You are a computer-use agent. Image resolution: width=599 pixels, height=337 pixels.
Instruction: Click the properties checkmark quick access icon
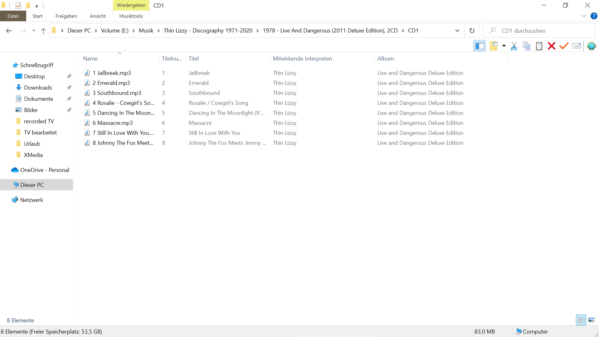coord(18,5)
